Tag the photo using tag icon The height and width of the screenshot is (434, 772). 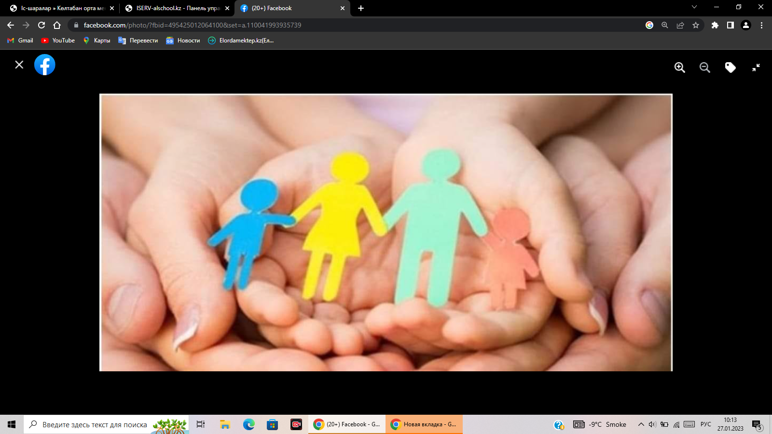pyautogui.click(x=730, y=68)
